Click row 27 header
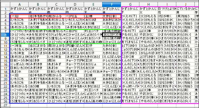Image resolution: width=199 pixels, height=108 pixels. (5, 105)
